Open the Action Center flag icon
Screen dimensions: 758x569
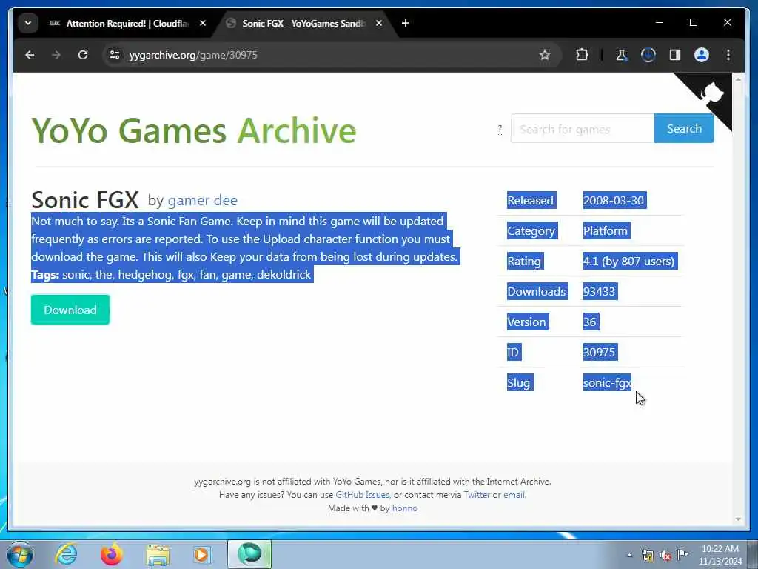point(682,555)
